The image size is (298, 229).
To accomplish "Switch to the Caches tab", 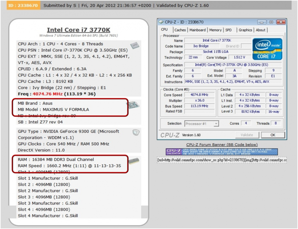I will (x=180, y=30).
